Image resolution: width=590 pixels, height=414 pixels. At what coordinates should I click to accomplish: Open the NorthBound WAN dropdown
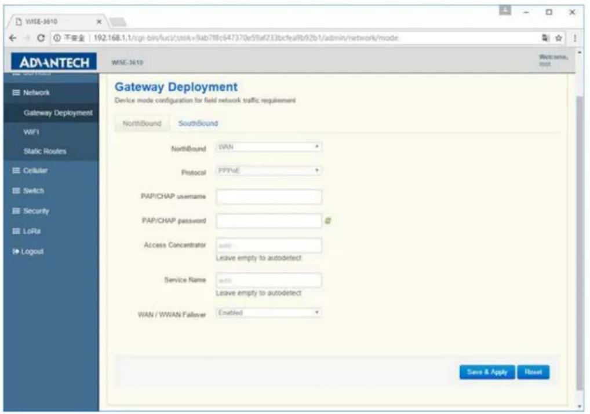(x=269, y=146)
